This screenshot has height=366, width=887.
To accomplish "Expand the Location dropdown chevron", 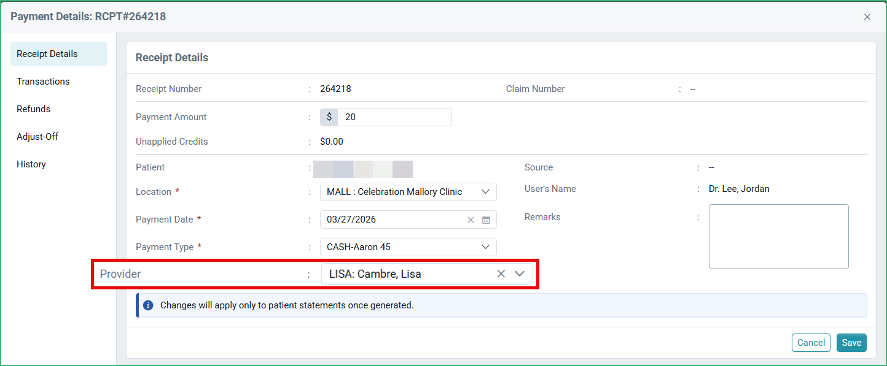I will (x=485, y=192).
